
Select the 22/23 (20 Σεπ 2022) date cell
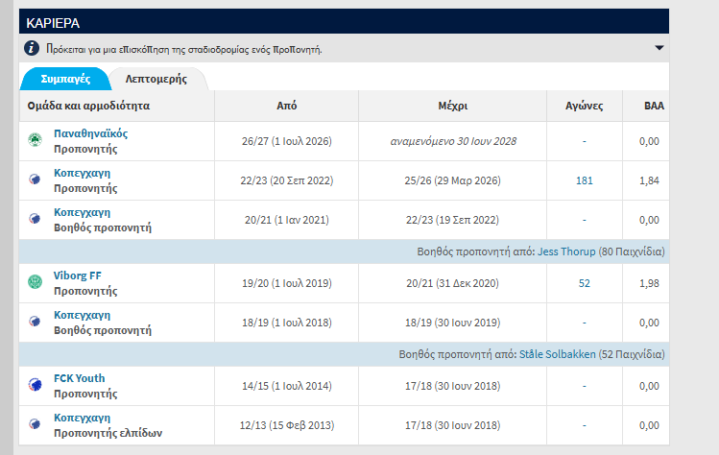(x=287, y=180)
